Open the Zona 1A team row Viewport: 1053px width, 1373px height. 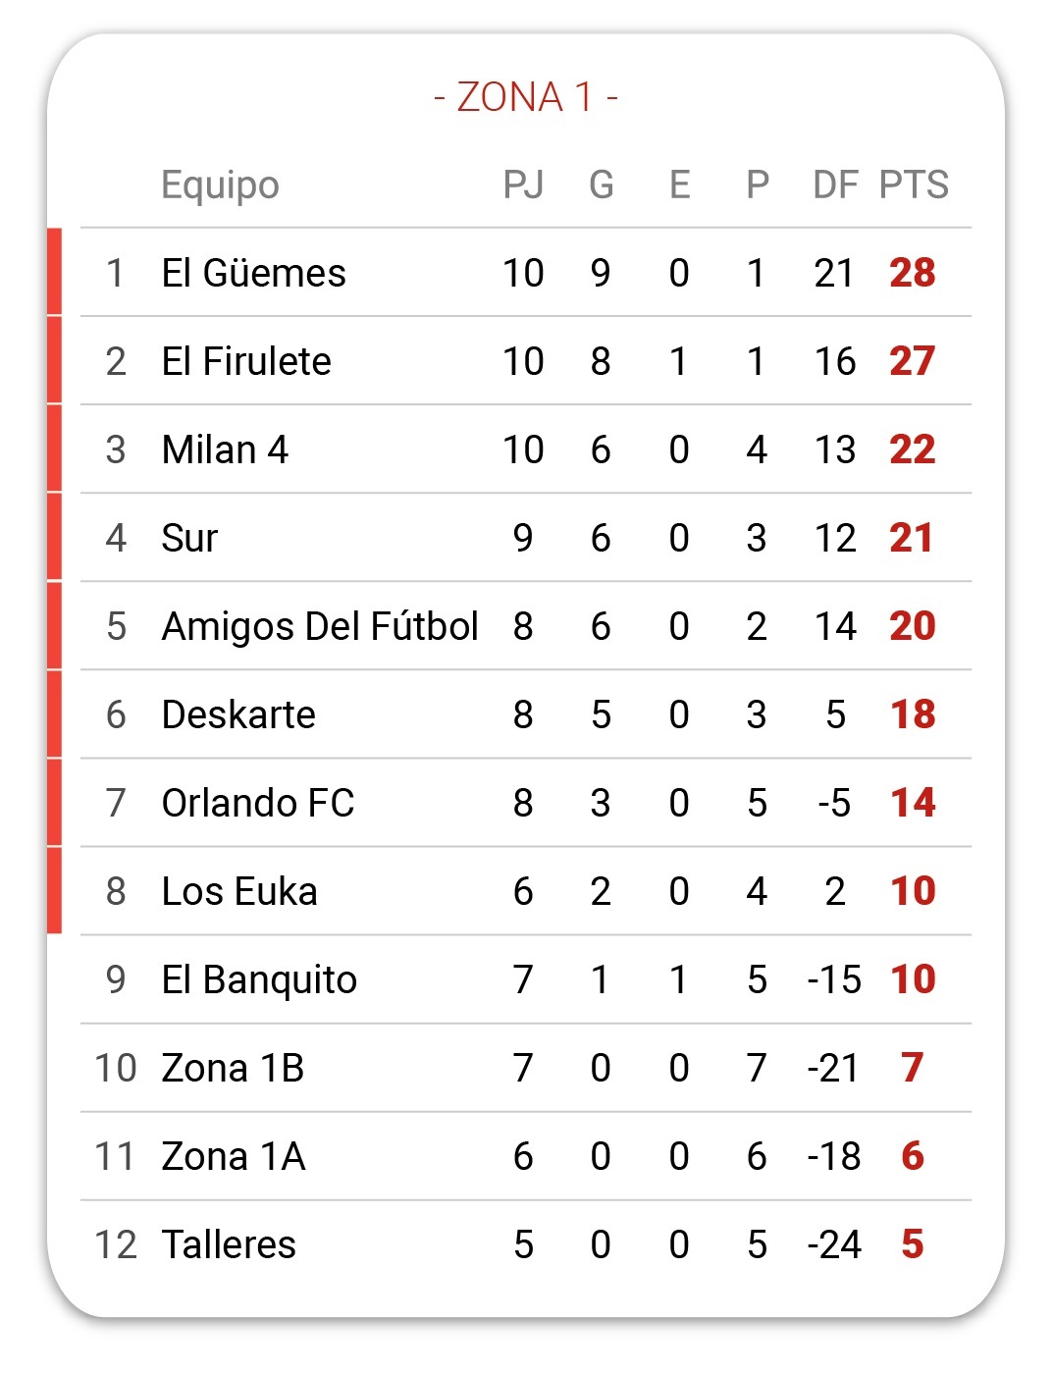coord(526,1156)
